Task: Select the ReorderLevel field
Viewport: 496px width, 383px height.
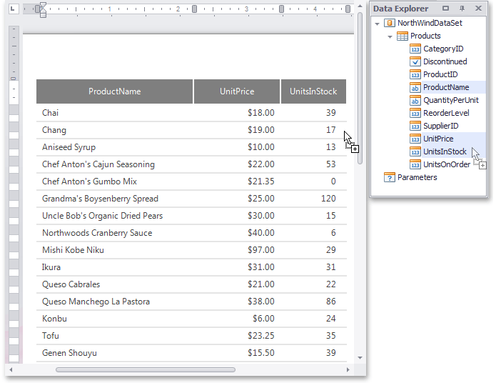Action: [446, 113]
